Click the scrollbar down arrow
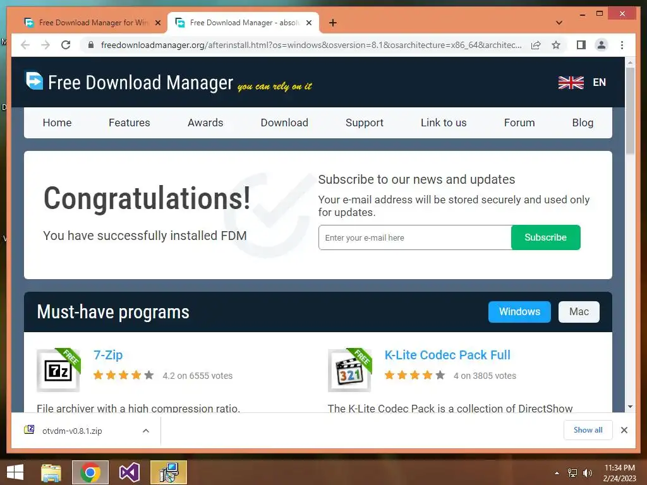 coord(630,407)
